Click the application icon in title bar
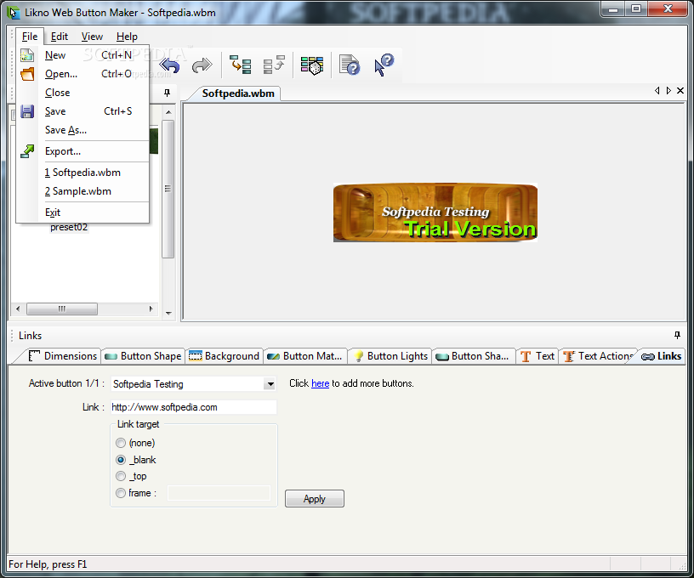This screenshot has width=694, height=578. click(x=14, y=13)
